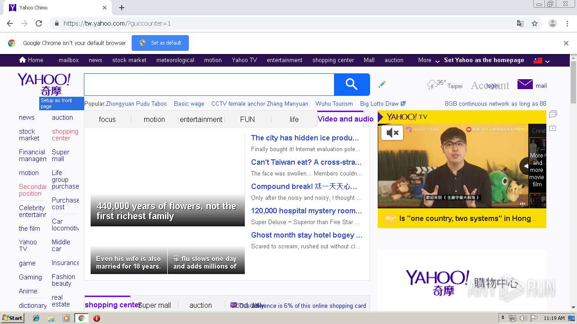The width and height of the screenshot is (577, 324).
Task: Open File Explorer folder in taskbar
Action: [x=51, y=318]
